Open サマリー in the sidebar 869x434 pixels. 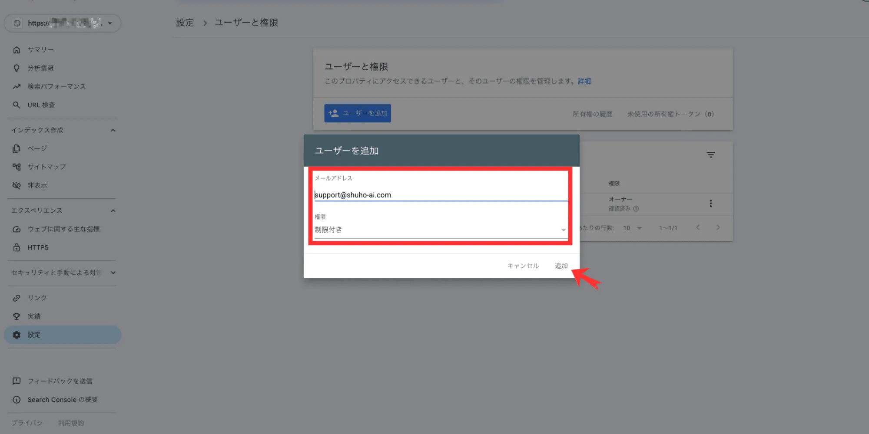40,50
